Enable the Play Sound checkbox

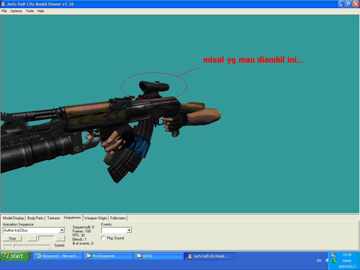click(x=103, y=238)
